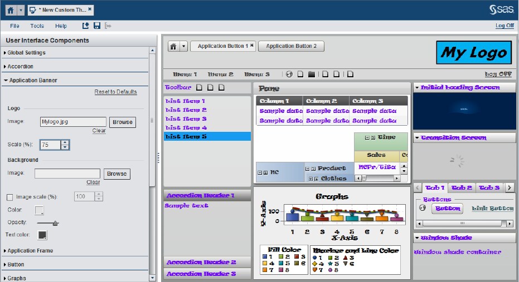519x282 pixels.
Task: Click the globe icon in the preview menu bar
Action: click(289, 74)
